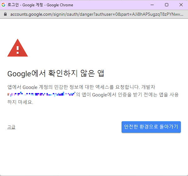The image size is (188, 176).
Task: Click the 고급 advanced link
Action: coord(11,127)
